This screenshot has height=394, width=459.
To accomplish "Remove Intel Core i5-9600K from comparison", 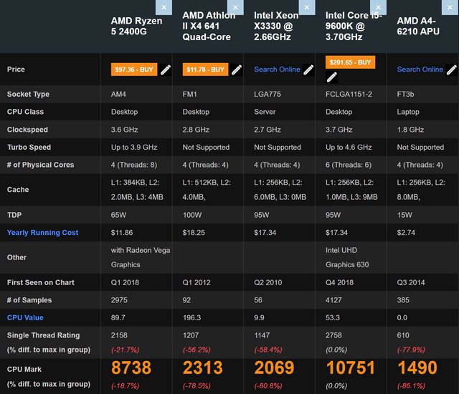I will point(379,7).
